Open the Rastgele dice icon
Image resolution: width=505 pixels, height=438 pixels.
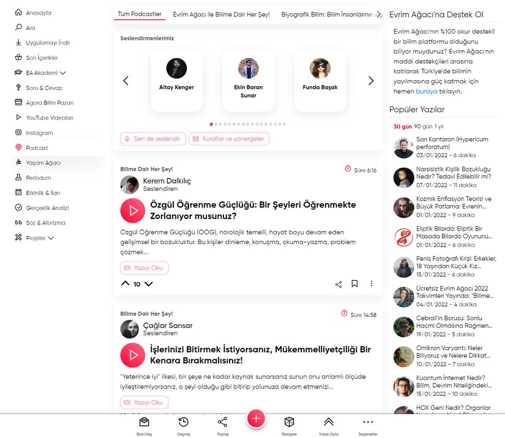[289, 421]
